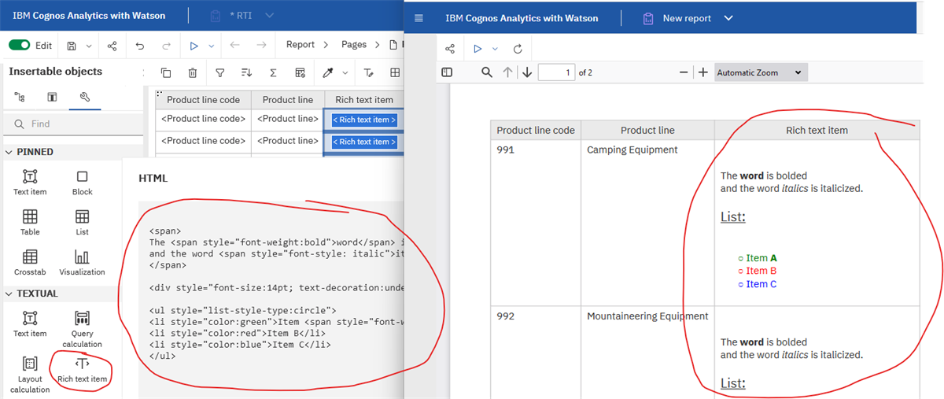Select the Visualization object
Image resolution: width=944 pixels, height=399 pixels.
point(82,262)
